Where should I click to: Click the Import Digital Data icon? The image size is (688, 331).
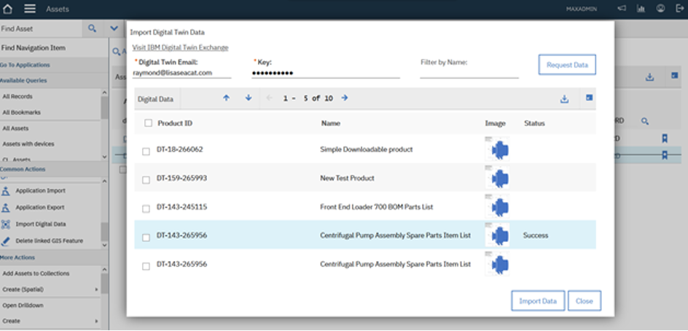click(x=6, y=224)
